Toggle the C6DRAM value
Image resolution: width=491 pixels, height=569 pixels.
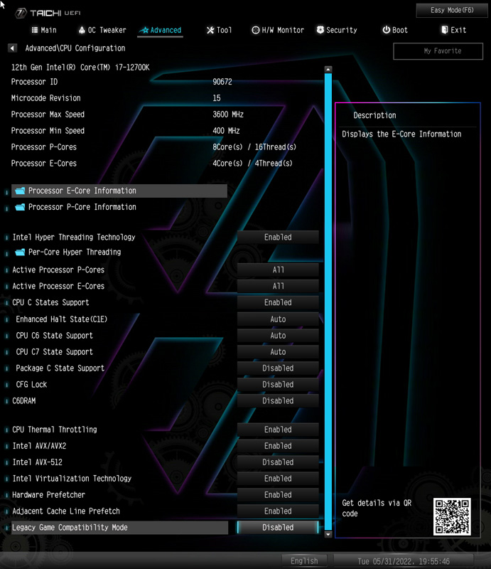278,400
